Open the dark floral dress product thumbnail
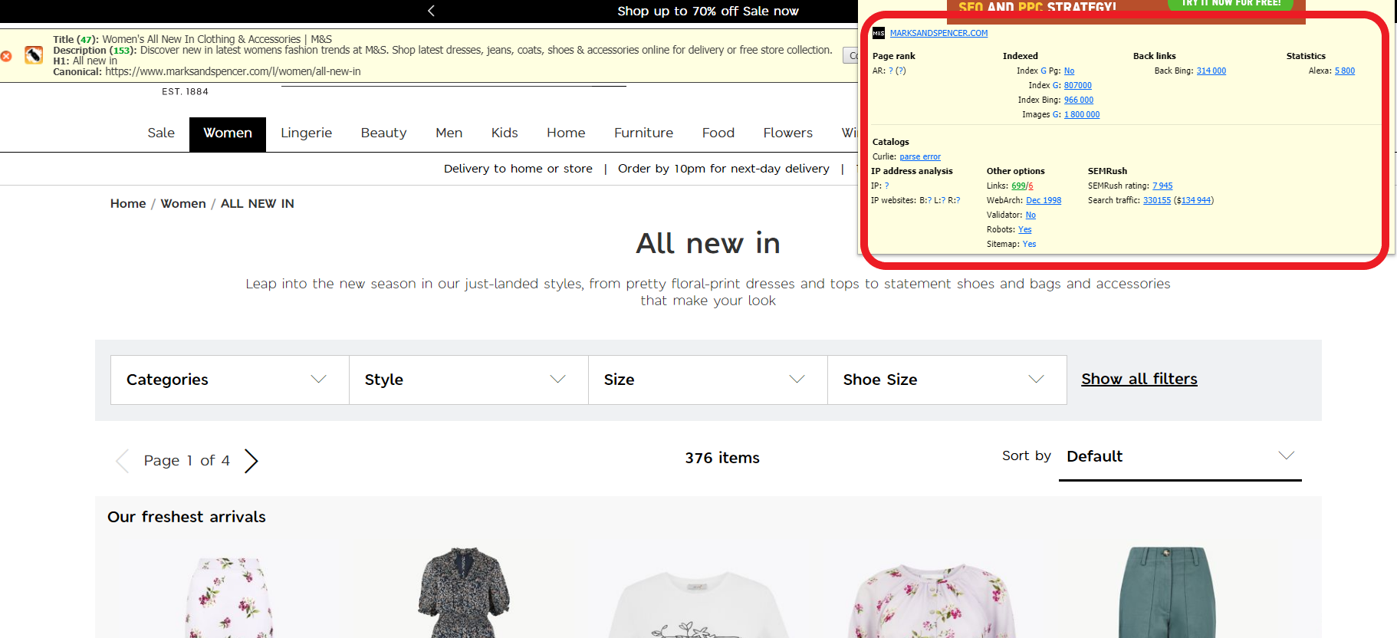Screen dimensions: 1397x638 [464, 592]
